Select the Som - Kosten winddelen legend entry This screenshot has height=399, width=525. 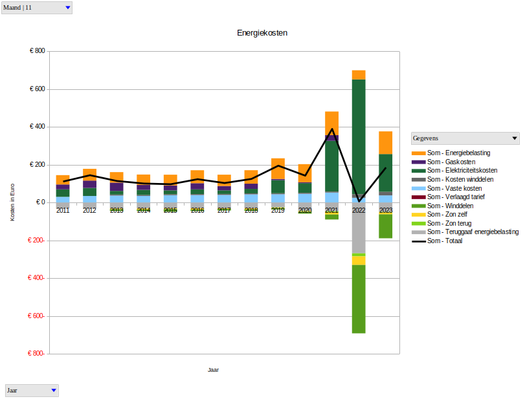coord(460,179)
